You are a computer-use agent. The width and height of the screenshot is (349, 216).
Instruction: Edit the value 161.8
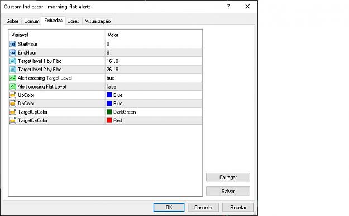click(x=154, y=61)
